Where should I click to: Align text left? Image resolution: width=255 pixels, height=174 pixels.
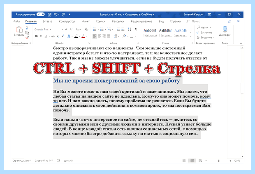click(95, 36)
